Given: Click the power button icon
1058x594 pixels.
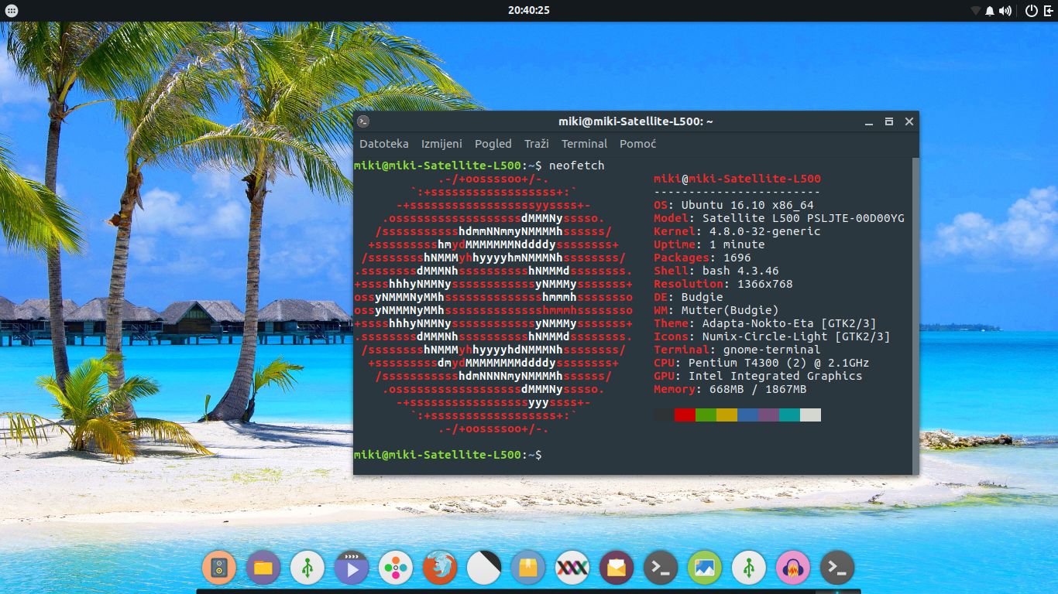Looking at the screenshot, I should pos(1031,11).
